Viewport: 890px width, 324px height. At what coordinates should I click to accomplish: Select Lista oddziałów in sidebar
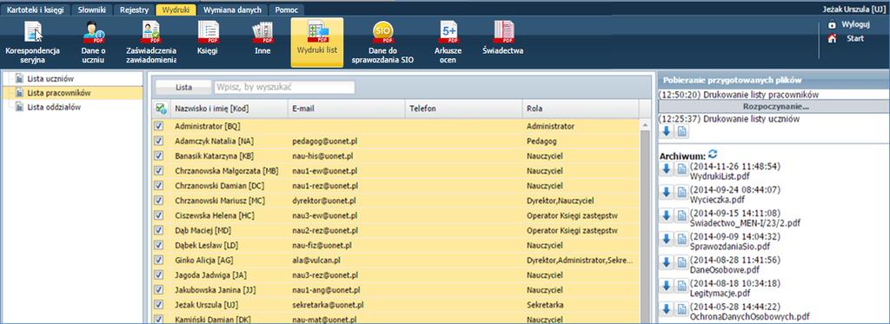tap(54, 107)
